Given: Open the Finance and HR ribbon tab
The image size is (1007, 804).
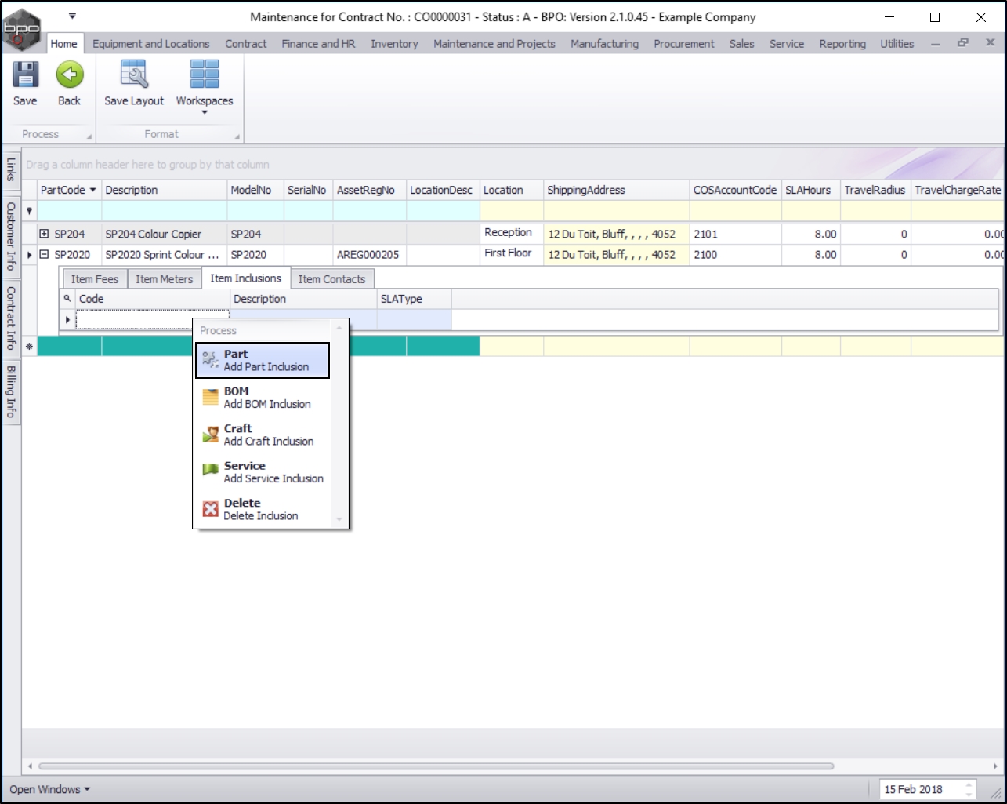Looking at the screenshot, I should pyautogui.click(x=318, y=44).
